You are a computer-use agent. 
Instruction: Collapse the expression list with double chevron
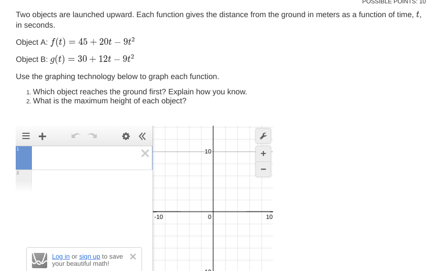pyautogui.click(x=142, y=136)
